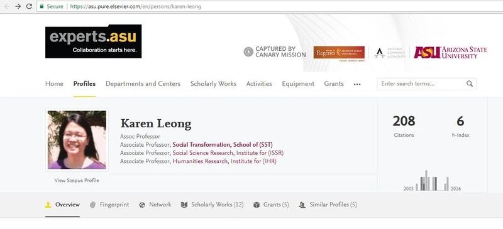Click the Arizona Board of Regents logo
503x229 pixels.
click(339, 53)
